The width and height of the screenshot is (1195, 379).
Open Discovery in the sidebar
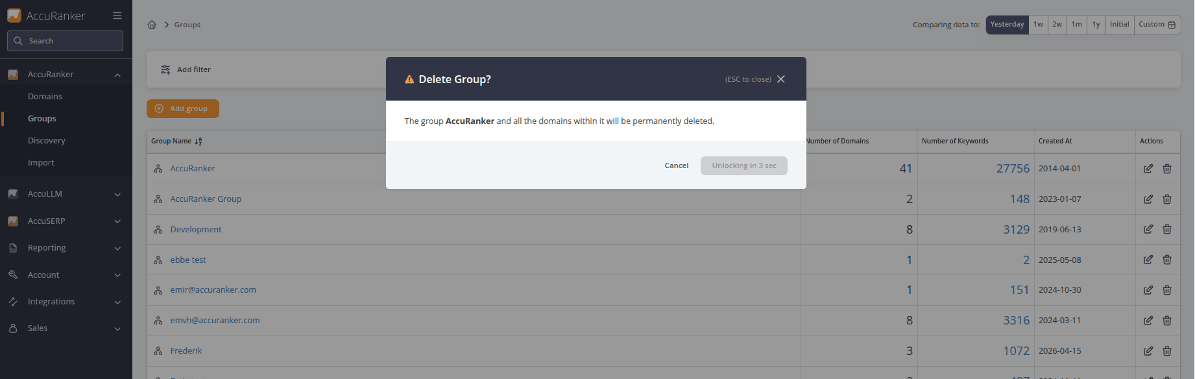[47, 141]
